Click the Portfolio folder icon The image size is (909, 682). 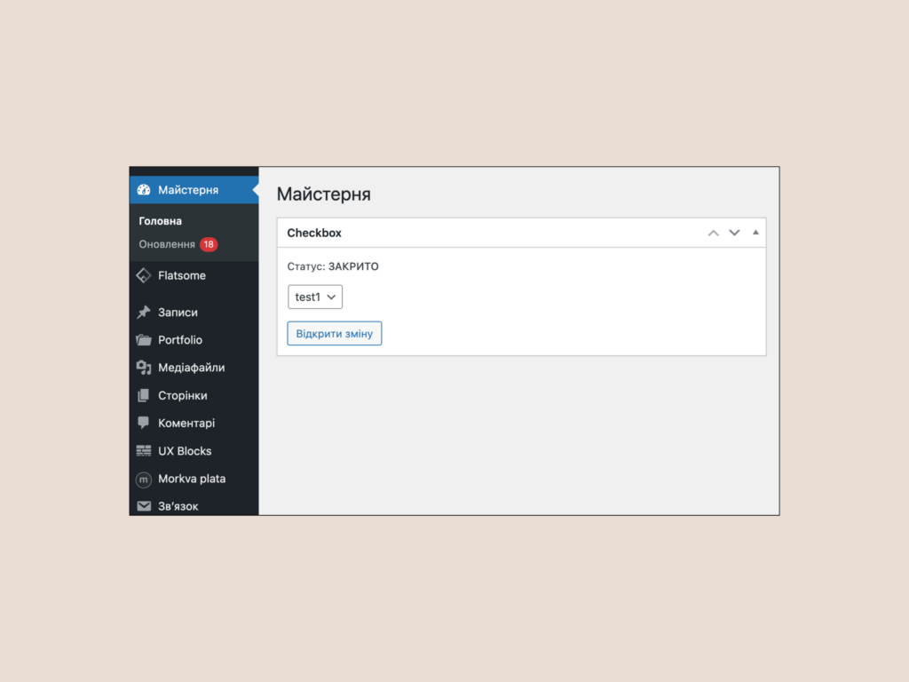[143, 340]
